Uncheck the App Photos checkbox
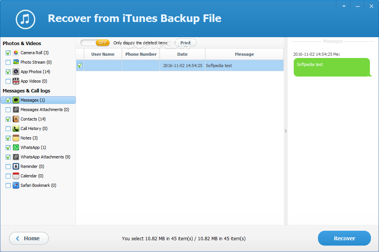Image resolution: width=379 pixels, height=252 pixels. click(x=8, y=72)
